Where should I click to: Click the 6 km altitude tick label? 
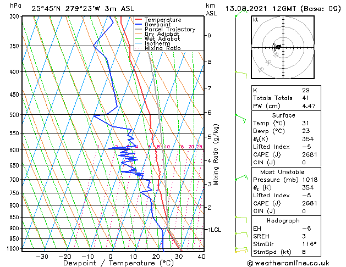pyautogui.click(x=210, y=113)
